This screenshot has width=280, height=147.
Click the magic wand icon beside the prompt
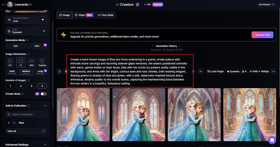tap(59, 71)
